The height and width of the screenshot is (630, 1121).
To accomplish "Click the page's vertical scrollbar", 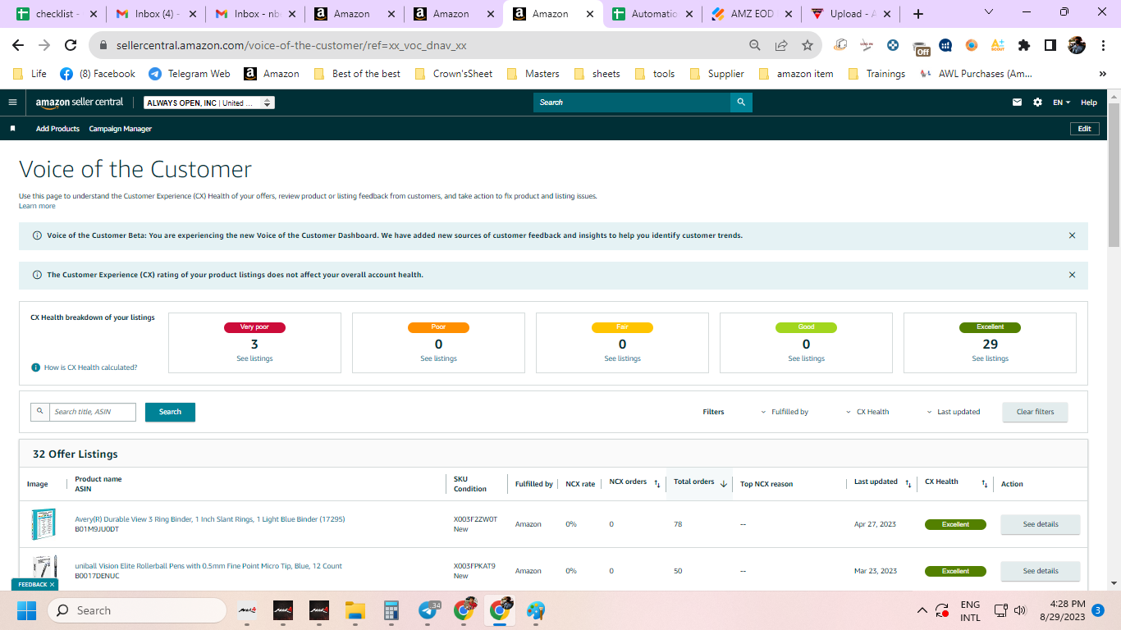I will click(x=1114, y=174).
